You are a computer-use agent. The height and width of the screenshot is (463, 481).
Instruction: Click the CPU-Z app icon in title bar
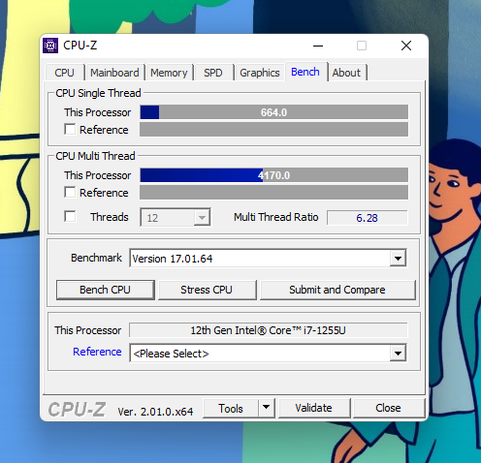pyautogui.click(x=50, y=46)
